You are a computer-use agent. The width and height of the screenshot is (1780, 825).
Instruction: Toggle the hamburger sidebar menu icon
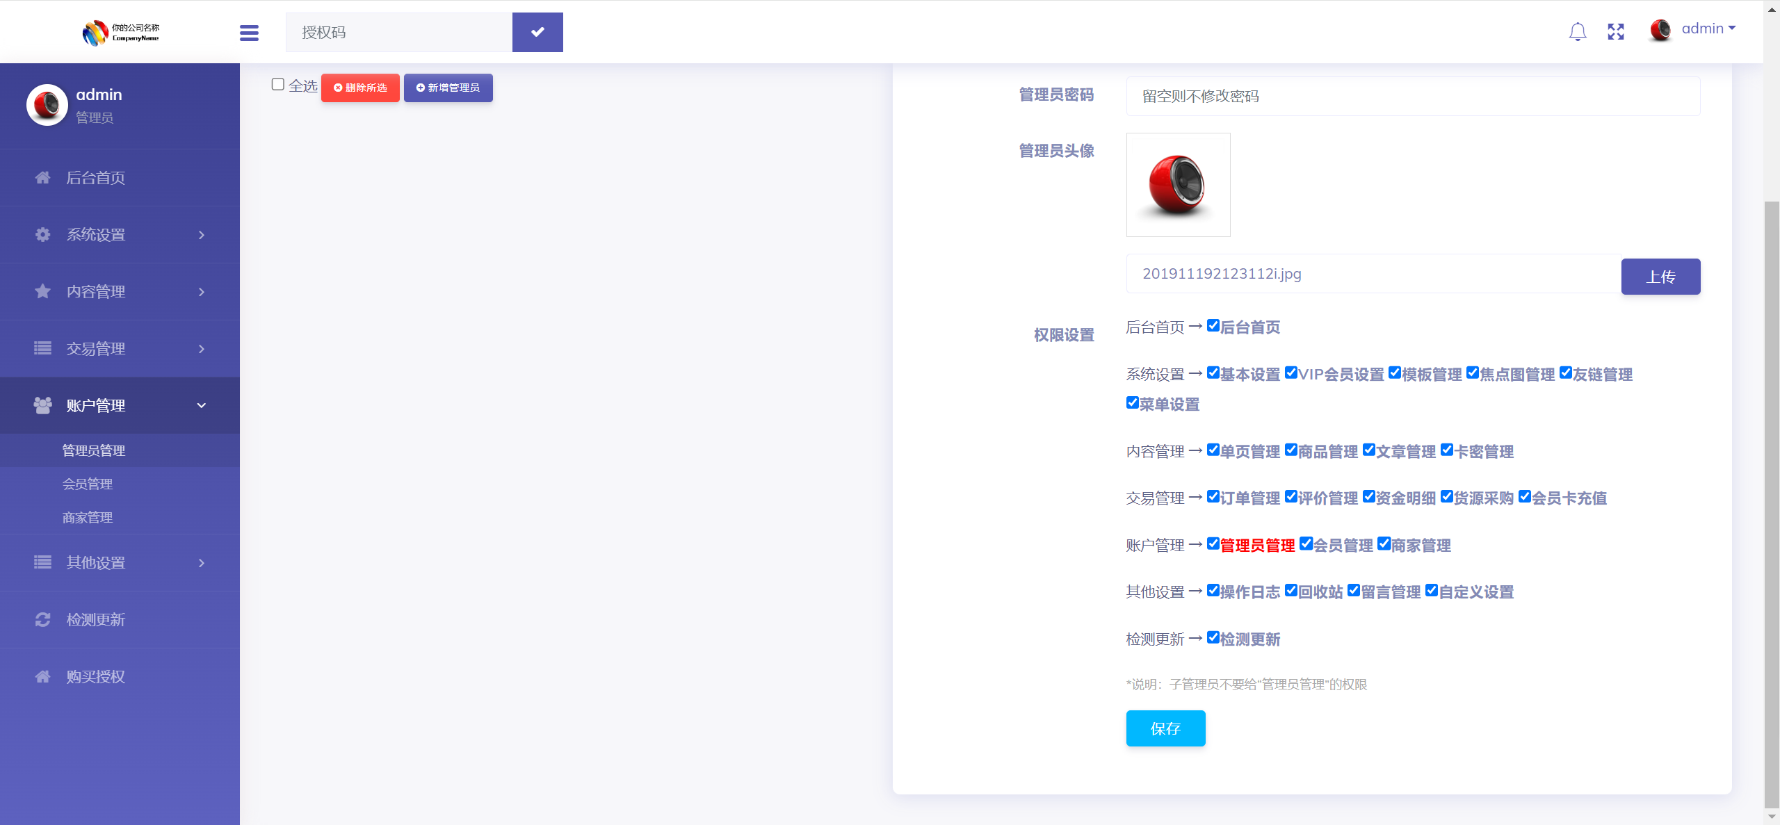(249, 33)
